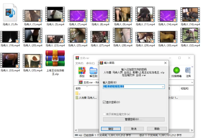Select the (1).mp4 video file
This screenshot has width=201, height=138.
[33, 16]
